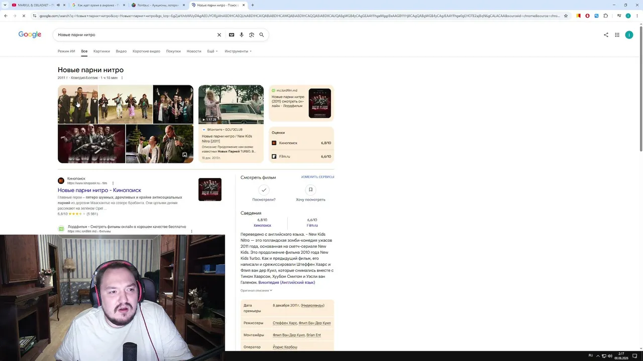Open the taskbar clock and date
This screenshot has width=643, height=361.
621,356
